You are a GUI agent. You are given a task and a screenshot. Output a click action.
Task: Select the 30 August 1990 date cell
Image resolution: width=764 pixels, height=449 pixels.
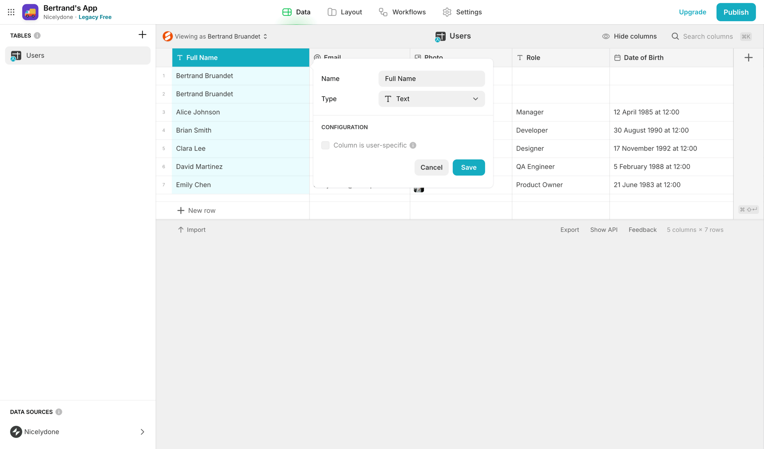click(x=671, y=130)
